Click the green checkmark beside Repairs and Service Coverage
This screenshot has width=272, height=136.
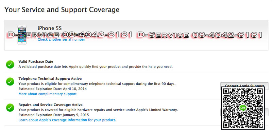pos(10,108)
